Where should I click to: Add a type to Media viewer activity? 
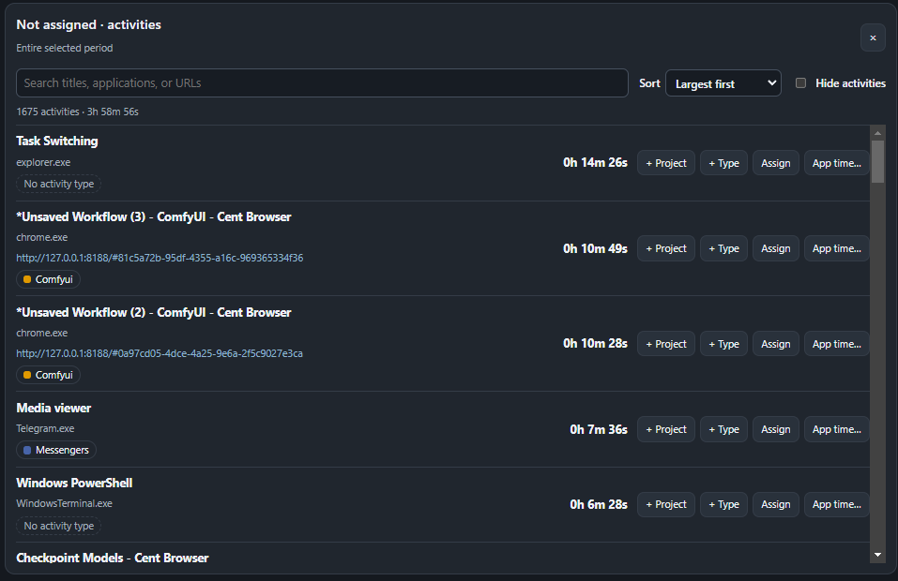click(723, 429)
